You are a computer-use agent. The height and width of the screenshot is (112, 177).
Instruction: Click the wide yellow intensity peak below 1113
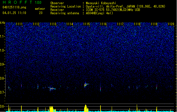(52, 109)
